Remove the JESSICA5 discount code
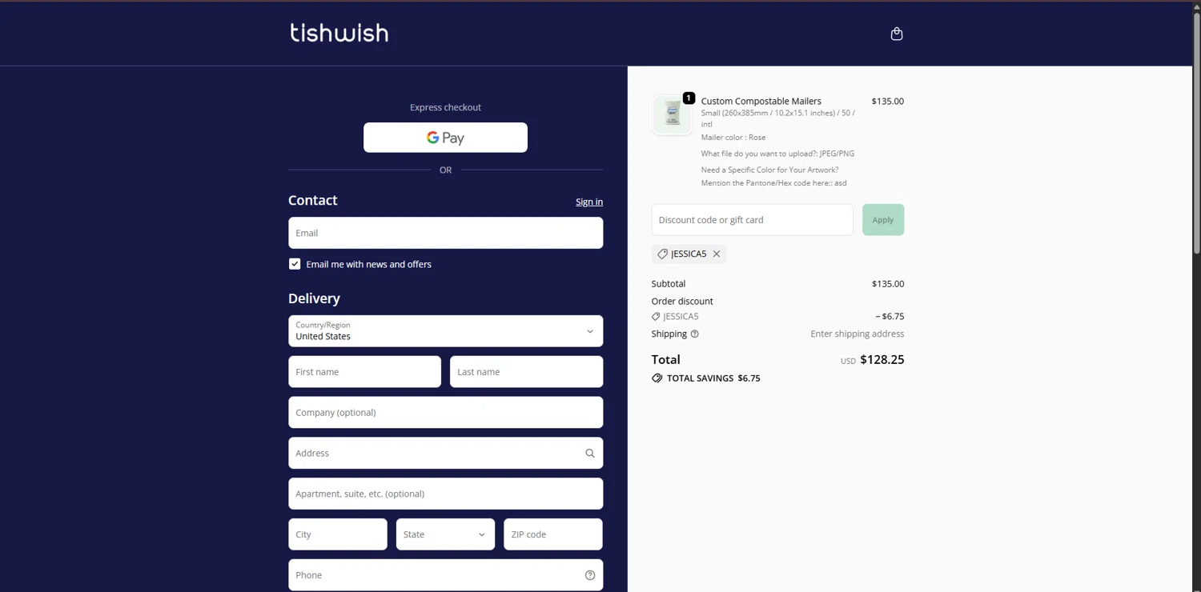Screen dimensions: 1201x592 (717, 254)
